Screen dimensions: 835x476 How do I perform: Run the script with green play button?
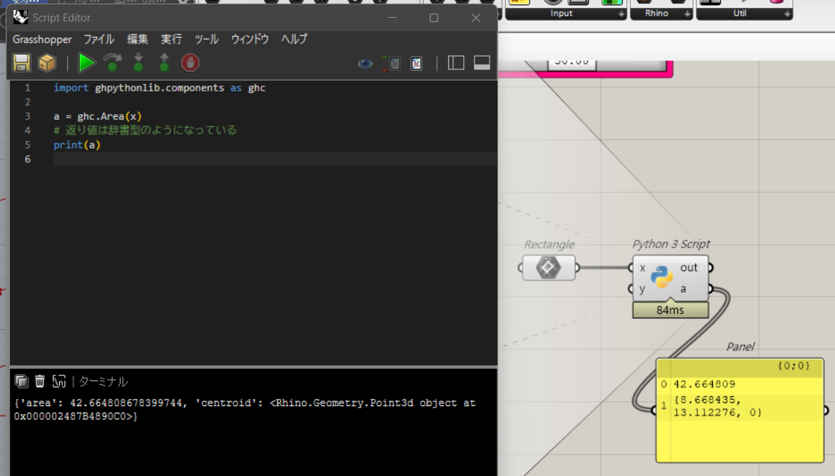point(86,64)
